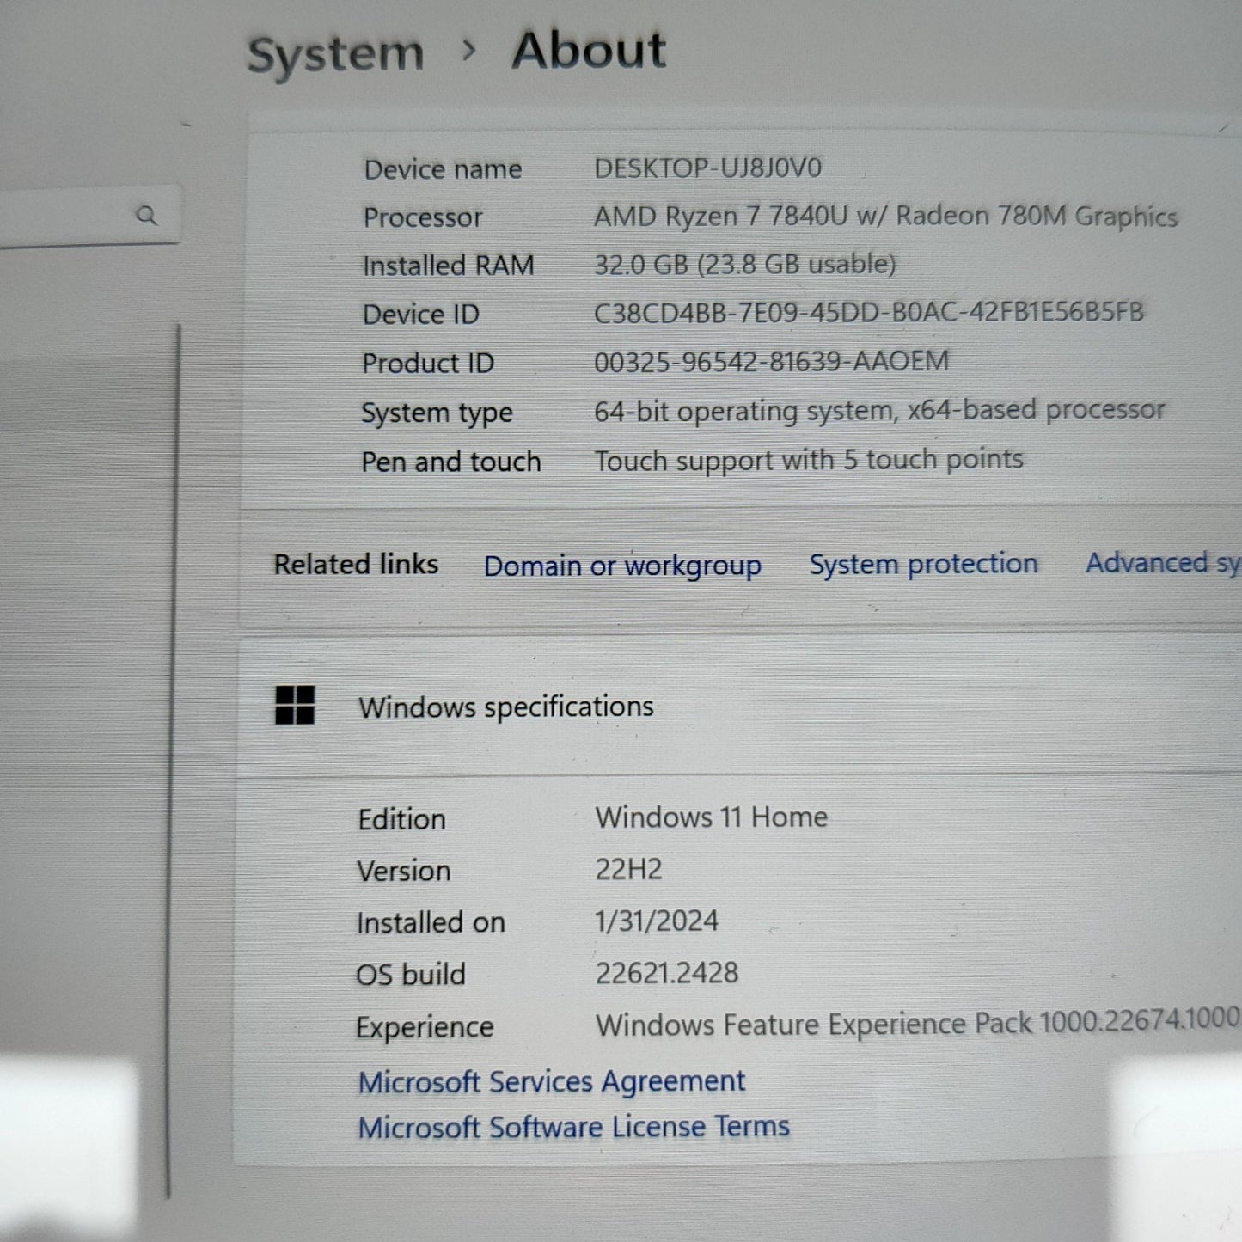Select 32.0 GB (23.8 GB usable) value
Viewport: 1242px width, 1242px height.
[745, 264]
